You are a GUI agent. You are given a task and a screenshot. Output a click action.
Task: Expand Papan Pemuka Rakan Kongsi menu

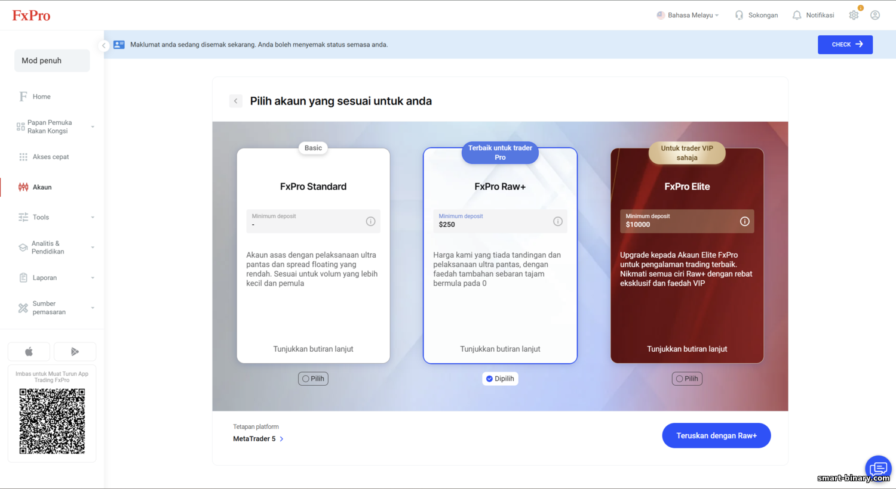pyautogui.click(x=93, y=127)
